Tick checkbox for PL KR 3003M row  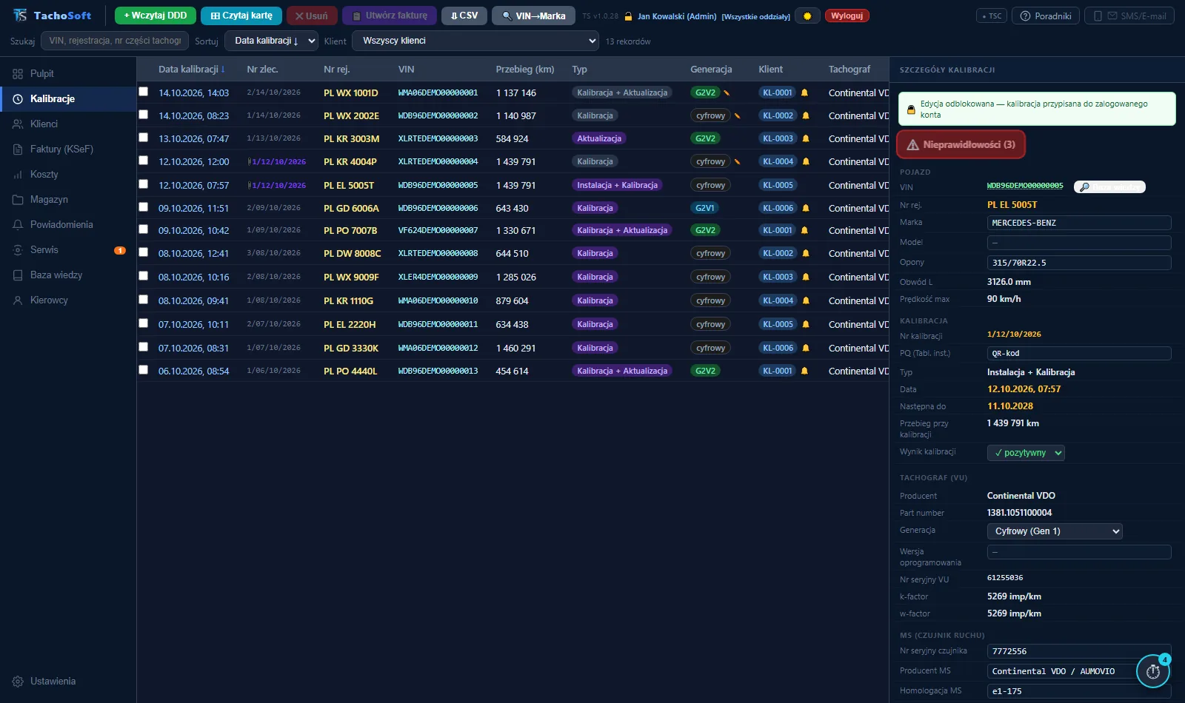(x=144, y=138)
